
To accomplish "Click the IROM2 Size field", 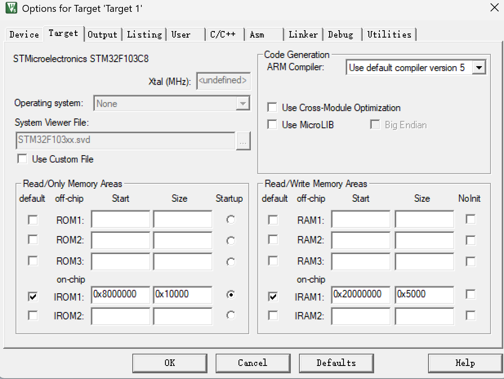I will [183, 316].
